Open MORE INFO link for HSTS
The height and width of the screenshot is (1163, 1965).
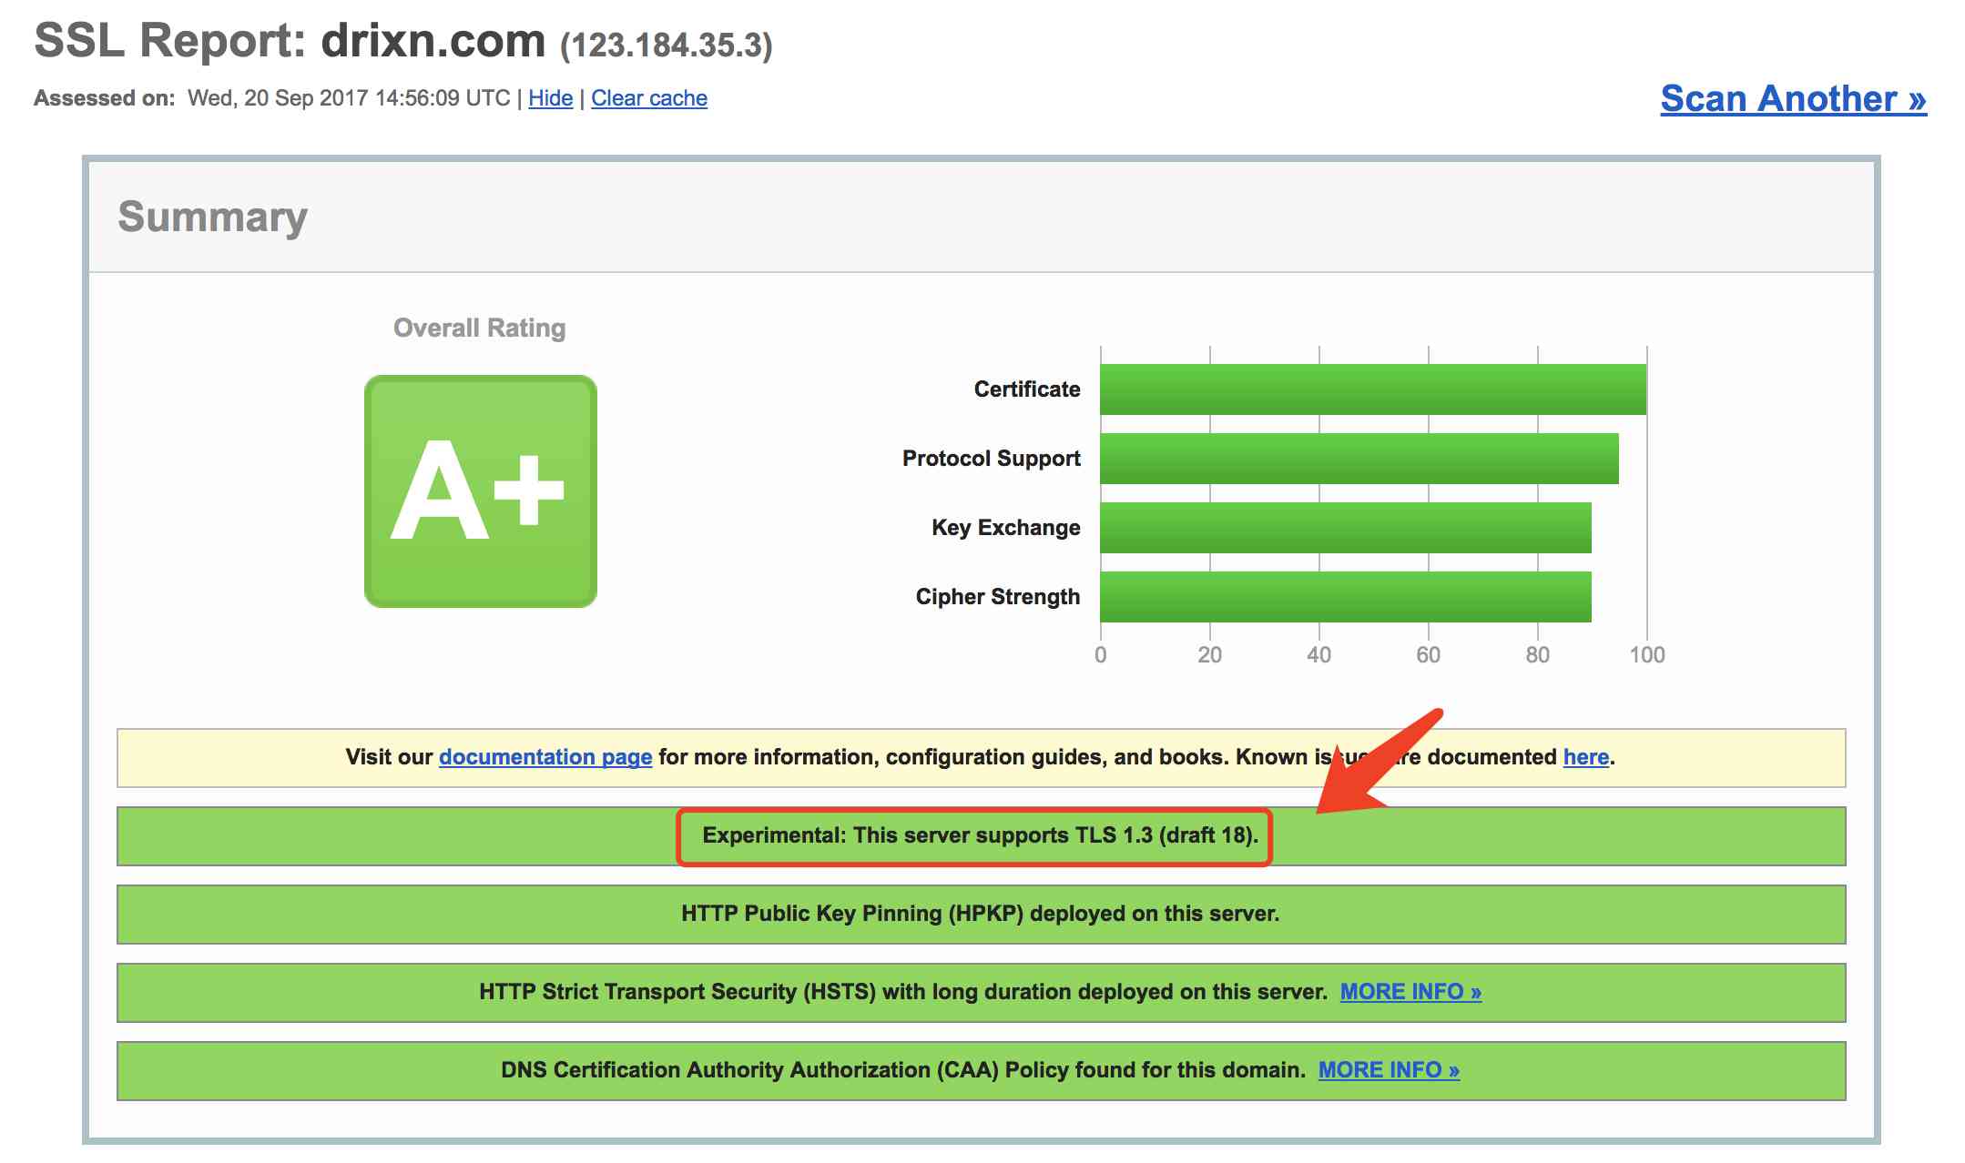pyautogui.click(x=1410, y=992)
